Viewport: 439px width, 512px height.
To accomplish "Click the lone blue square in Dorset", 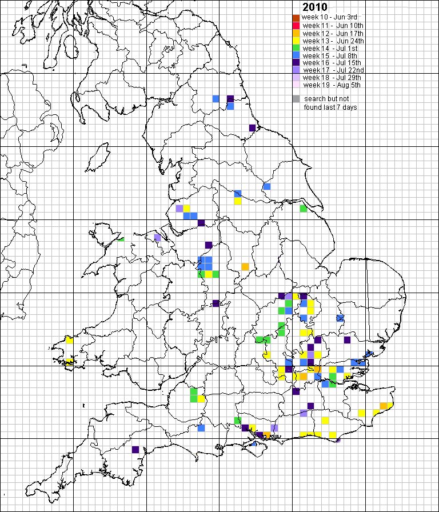I will (x=201, y=428).
